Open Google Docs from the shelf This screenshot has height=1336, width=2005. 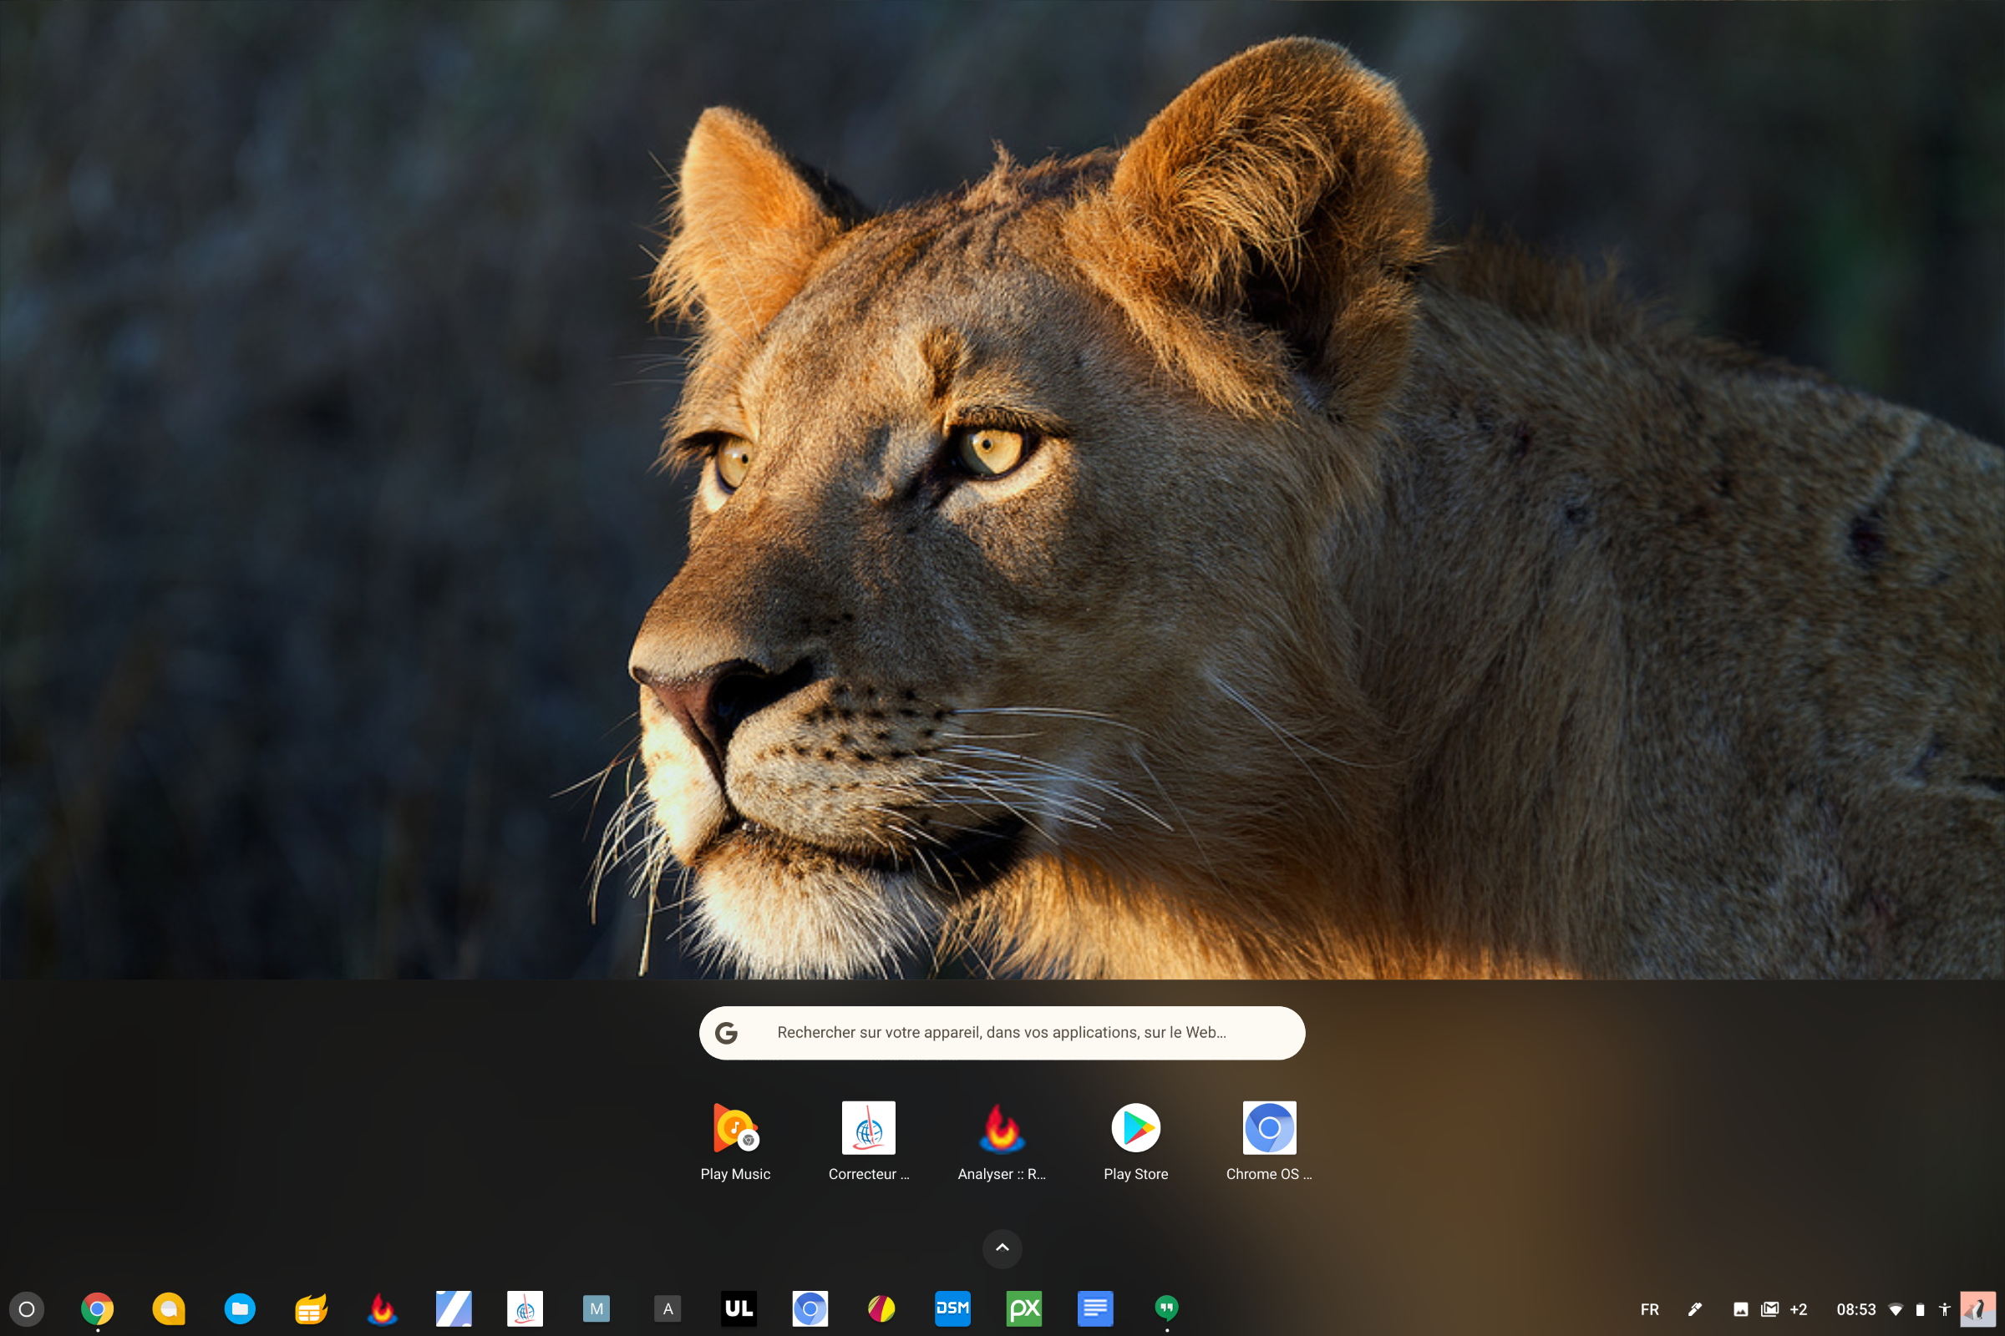coord(1095,1308)
